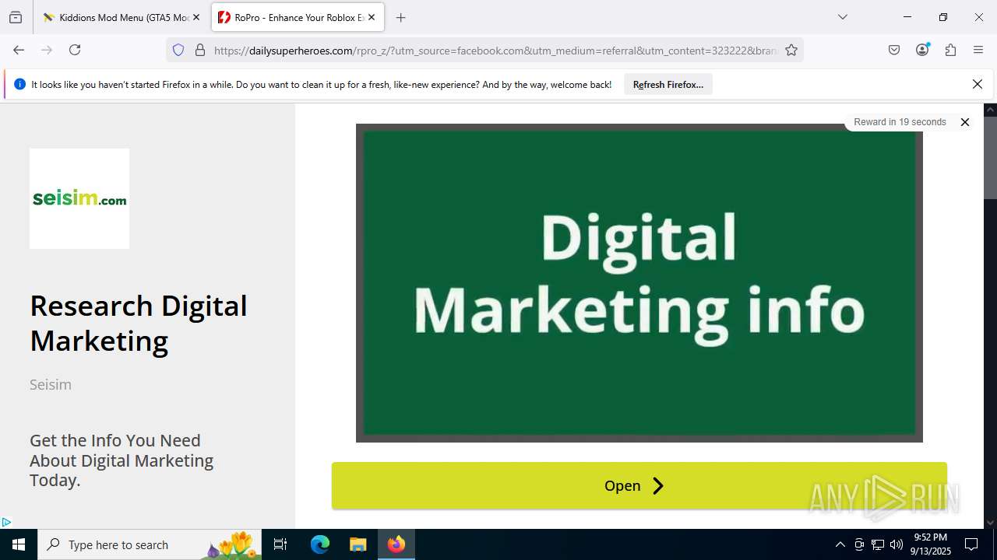The width and height of the screenshot is (997, 560).
Task: Open tracking protection shield panel
Action: tap(178, 50)
